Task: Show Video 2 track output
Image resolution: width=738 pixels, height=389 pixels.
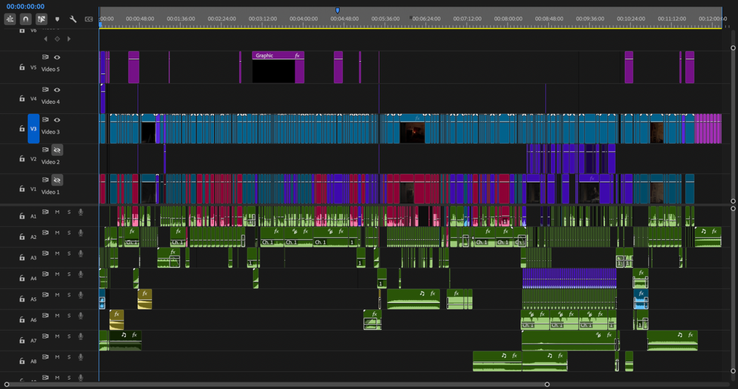Action: [57, 150]
